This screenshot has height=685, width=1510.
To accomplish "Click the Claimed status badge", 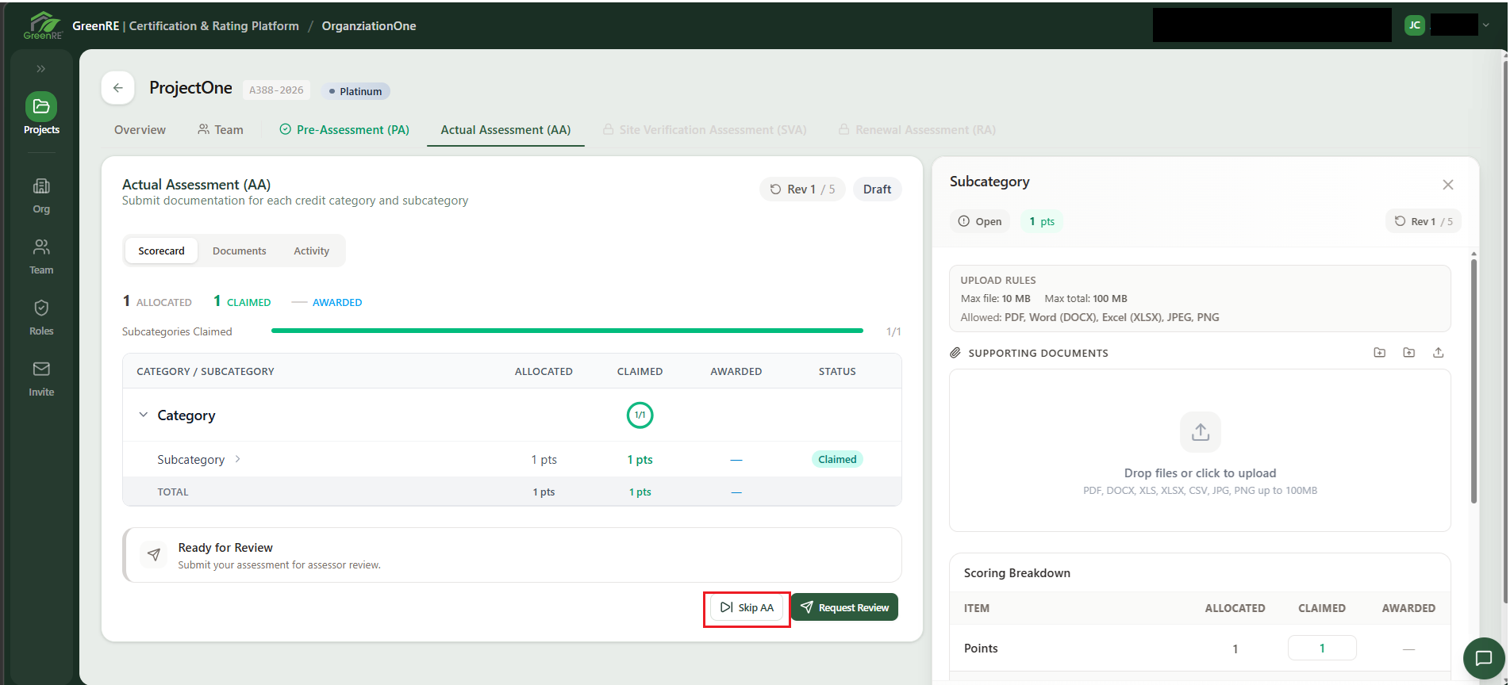I will coord(837,459).
